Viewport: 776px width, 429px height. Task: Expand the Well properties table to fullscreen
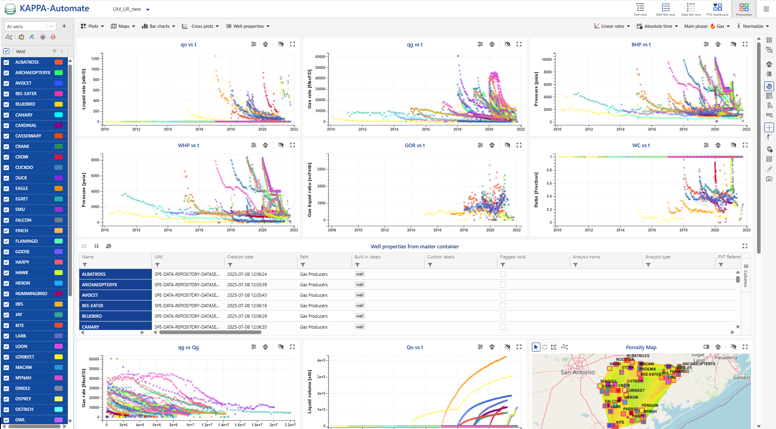(x=745, y=246)
